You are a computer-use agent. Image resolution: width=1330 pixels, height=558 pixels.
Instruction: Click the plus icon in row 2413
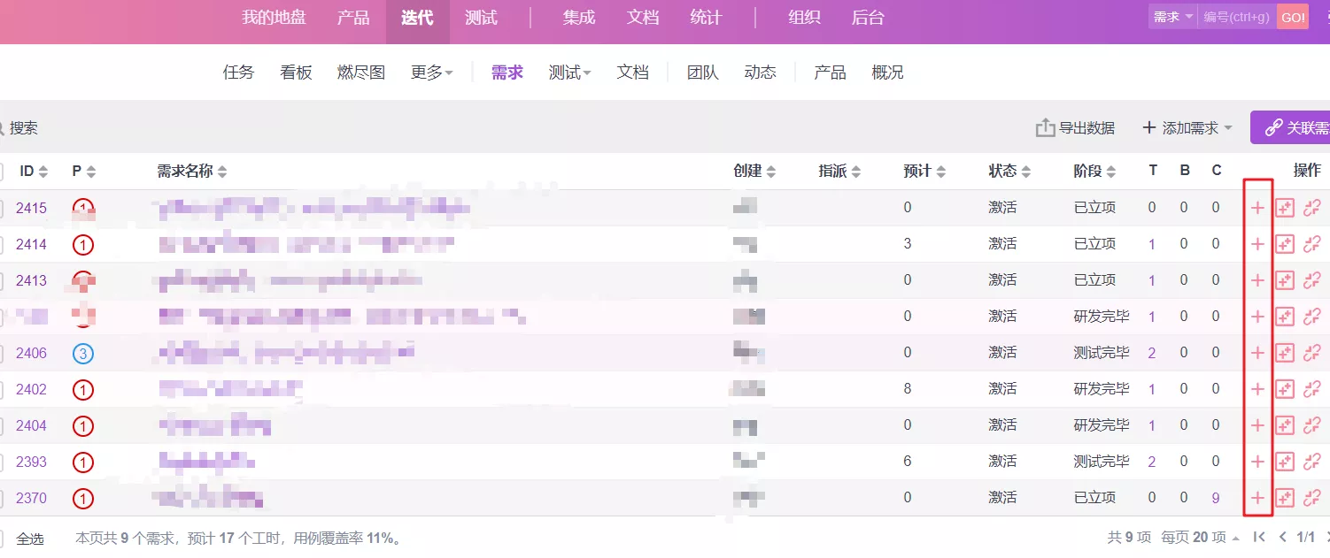point(1257,280)
